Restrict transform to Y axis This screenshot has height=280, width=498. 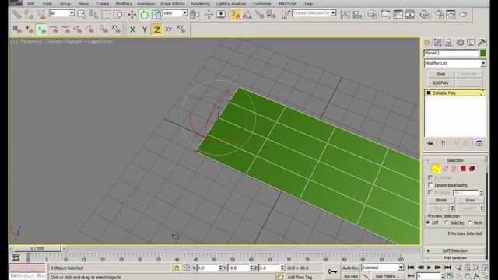145,30
